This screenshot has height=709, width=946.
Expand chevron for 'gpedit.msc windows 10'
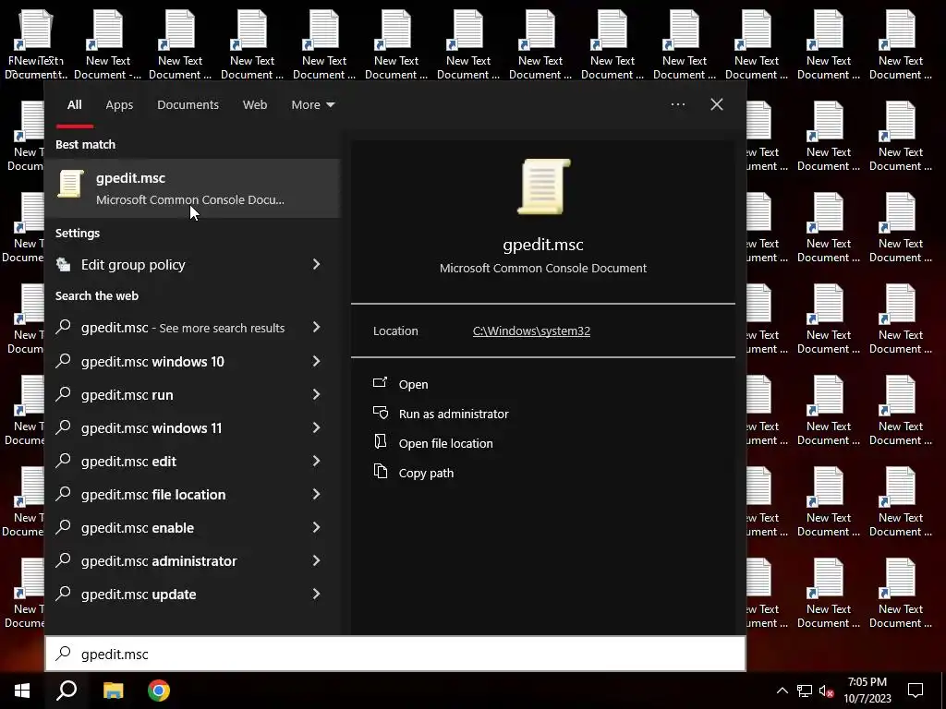coord(316,361)
